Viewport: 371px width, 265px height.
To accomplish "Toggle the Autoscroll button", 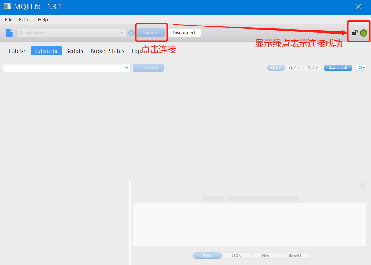I will point(338,68).
